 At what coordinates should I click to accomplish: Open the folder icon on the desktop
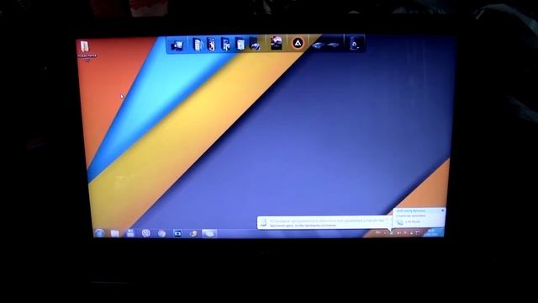(85, 47)
